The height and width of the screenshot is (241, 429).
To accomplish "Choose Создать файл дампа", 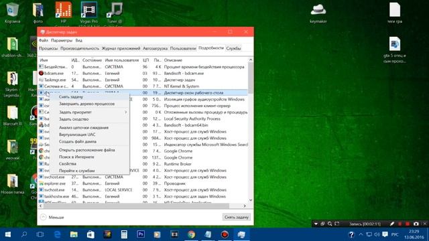I will (x=90, y=141).
